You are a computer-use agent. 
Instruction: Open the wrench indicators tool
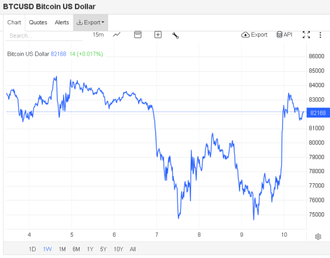click(x=175, y=35)
